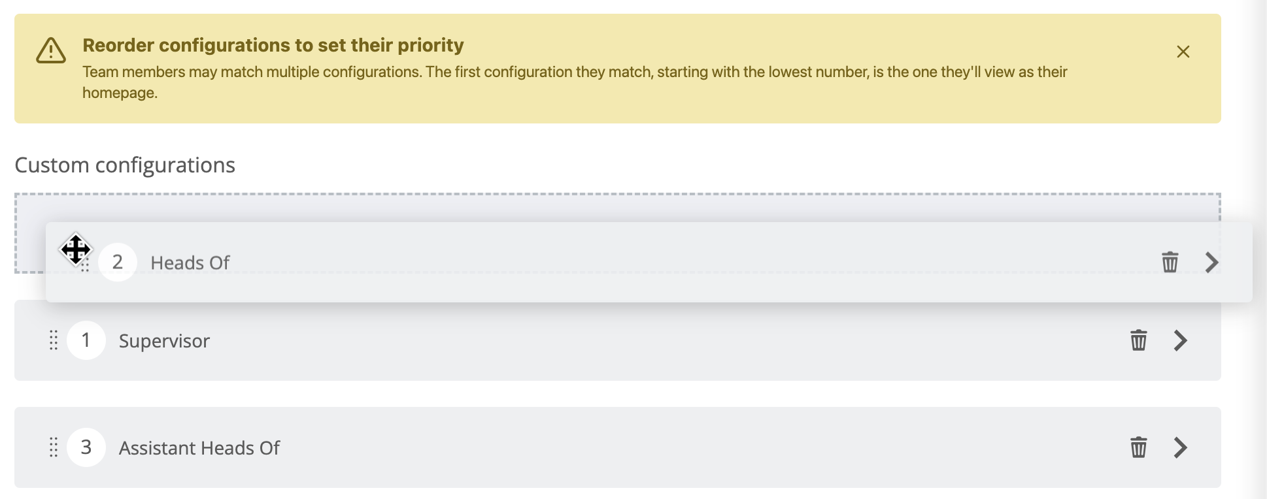
Task: Click the priority number 2 badge
Action: [118, 262]
